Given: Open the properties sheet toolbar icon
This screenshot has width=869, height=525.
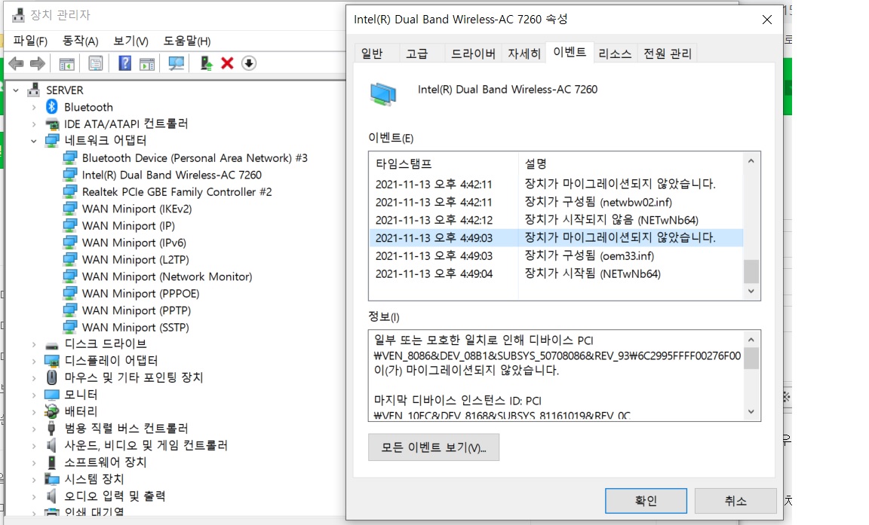Looking at the screenshot, I should pos(95,63).
